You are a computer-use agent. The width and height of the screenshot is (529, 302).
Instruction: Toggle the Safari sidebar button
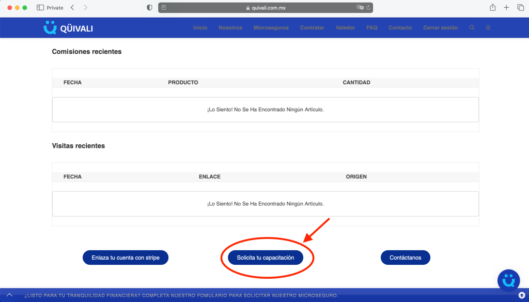[x=40, y=7]
